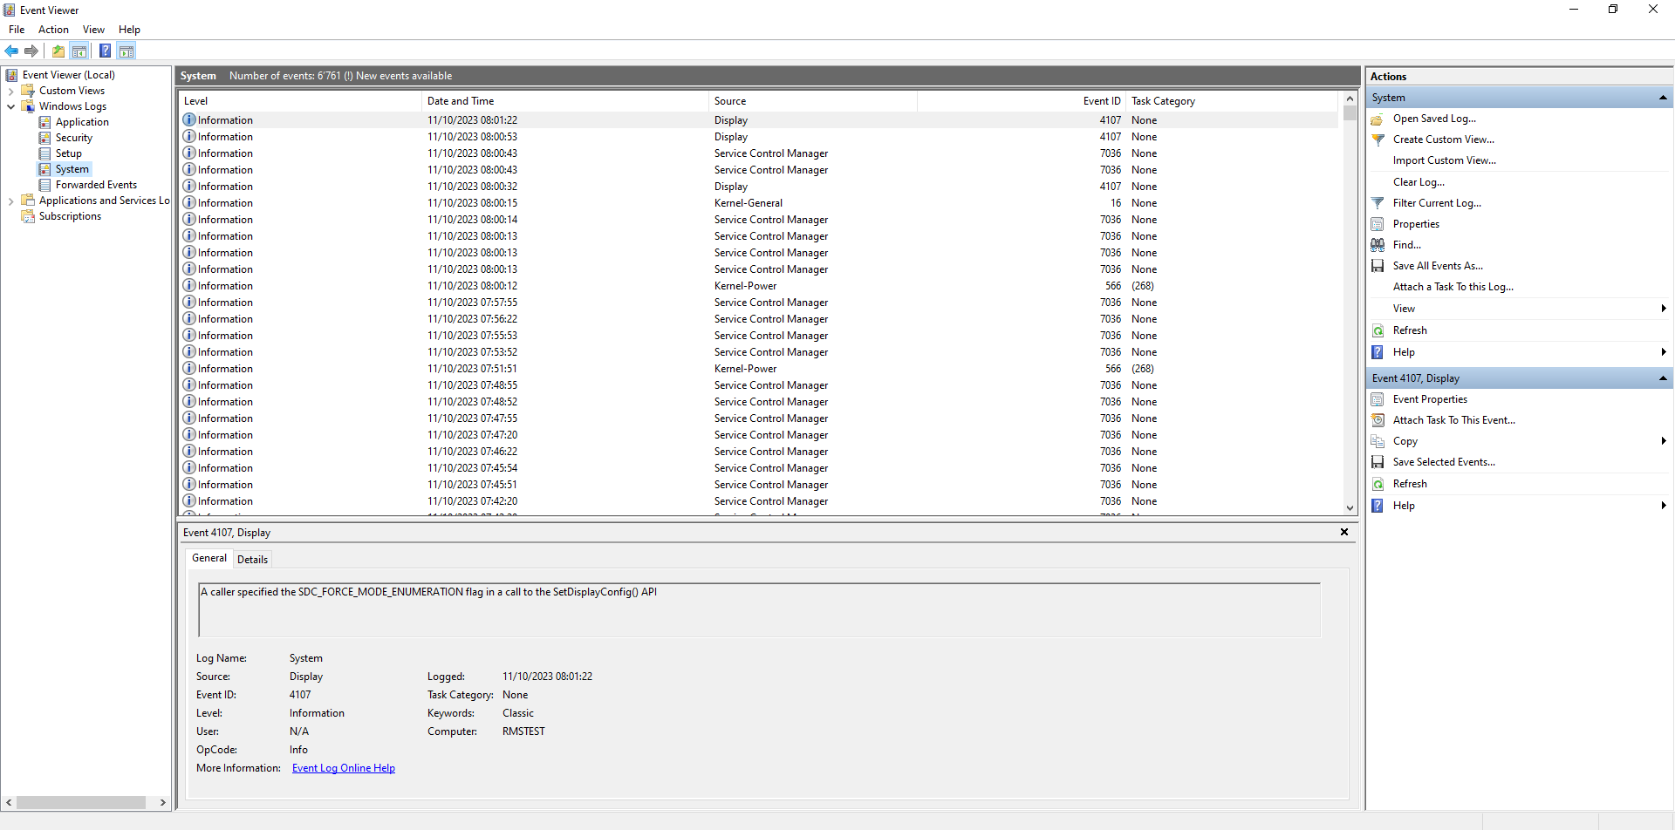This screenshot has height=830, width=1675.
Task: Sort by the Source column header
Action: coord(813,101)
